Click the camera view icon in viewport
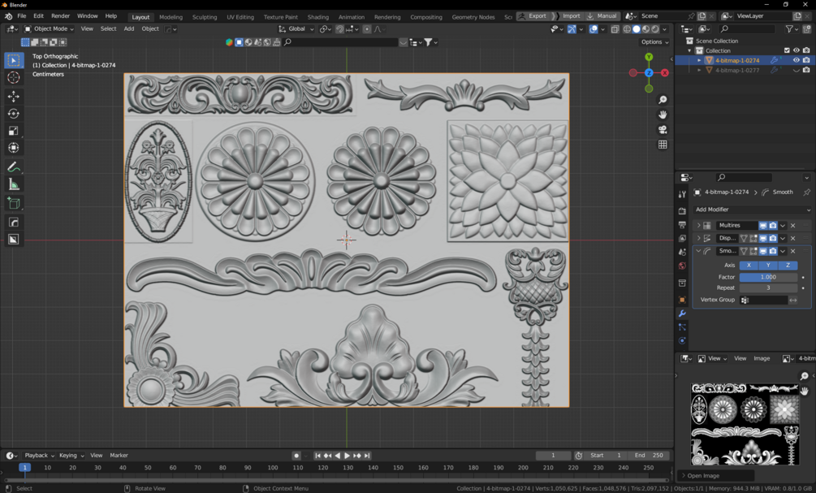Viewport: 816px width, 493px height. coord(663,130)
